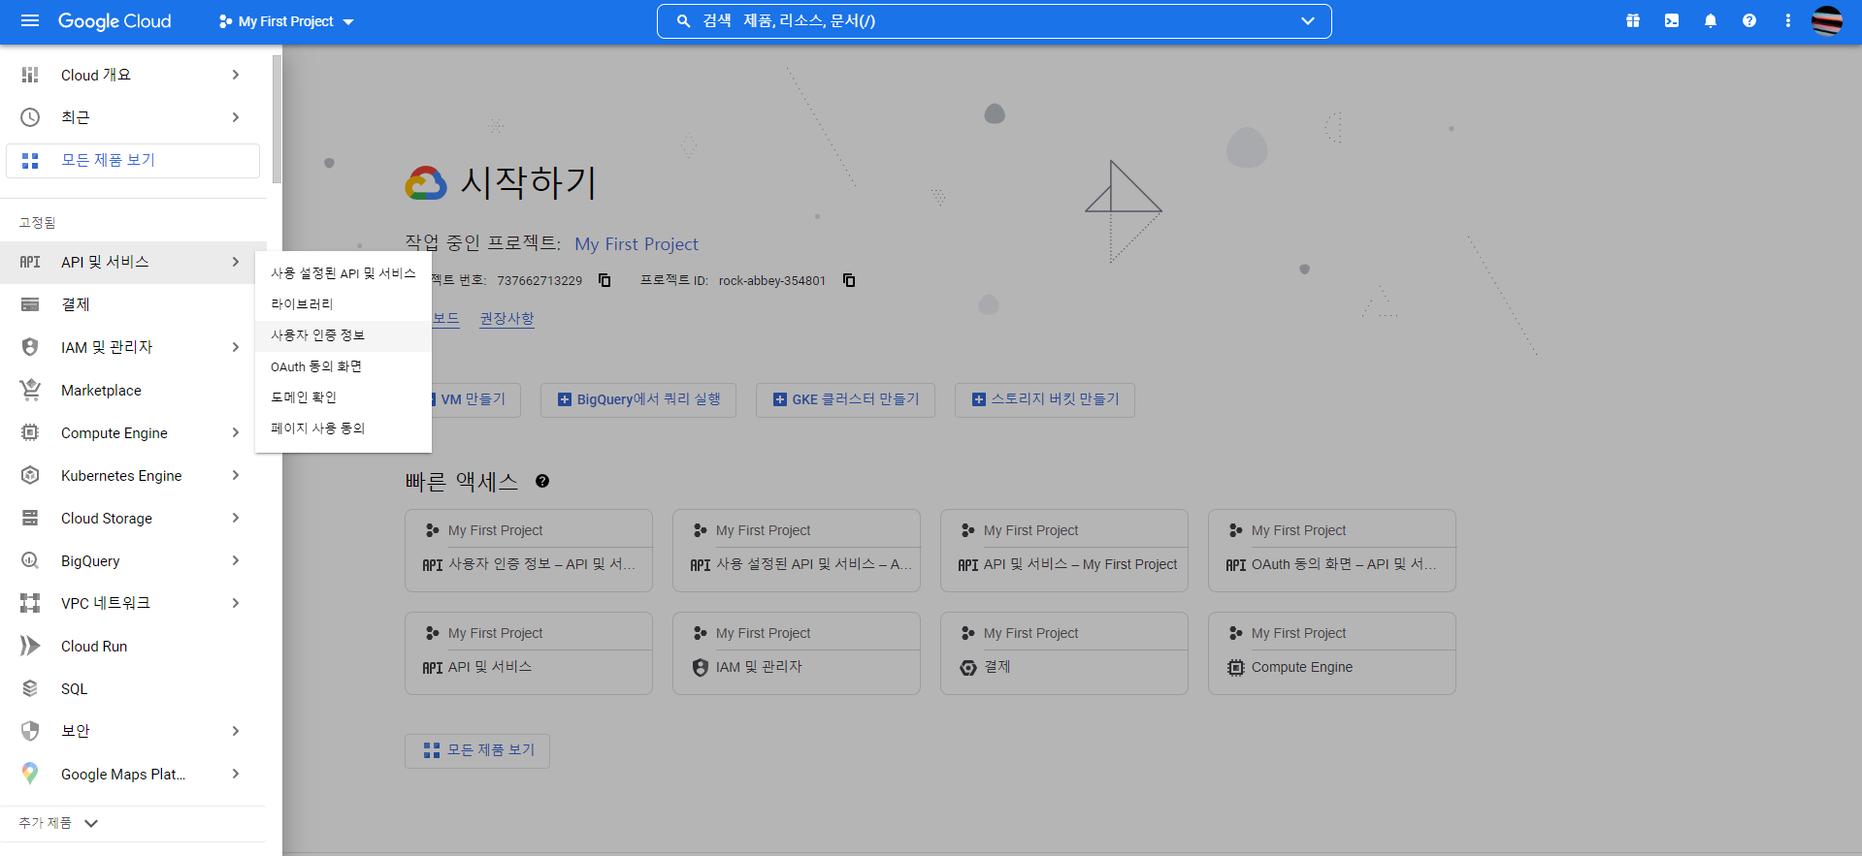Expand the Kubernetes Engine submenu chevron
The width and height of the screenshot is (1862, 856).
tap(236, 475)
